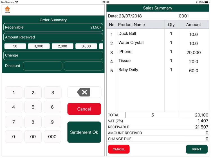211x158 pixels.
Task: Click the RECEIVABLE row in Sales Summary
Action: click(x=158, y=127)
